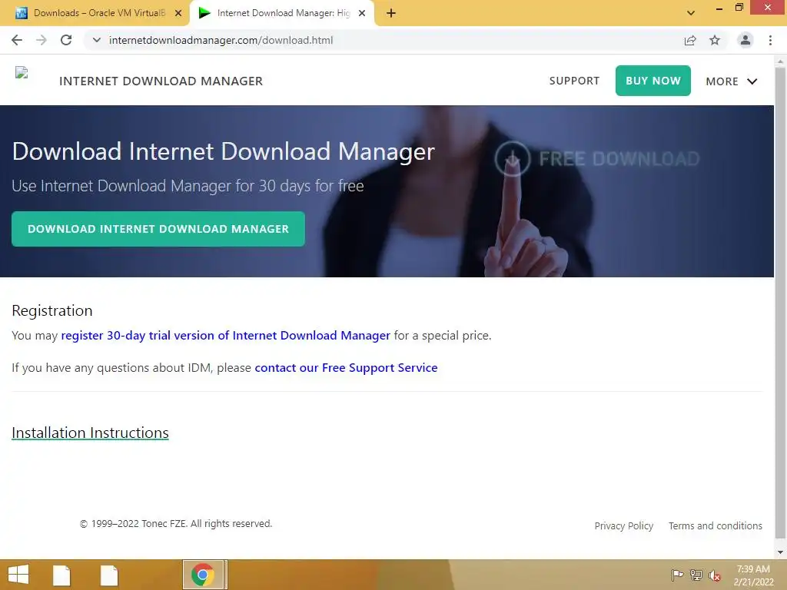Open contact our Free Support Service link
Viewport: 787px width, 590px height.
(346, 368)
